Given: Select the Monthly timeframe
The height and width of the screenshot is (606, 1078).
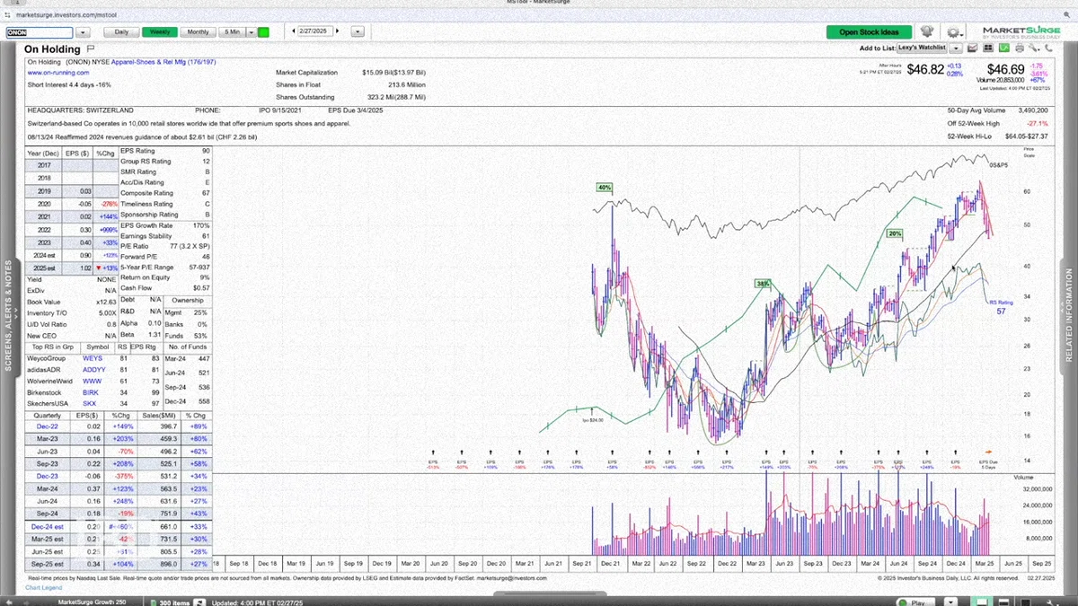Looking at the screenshot, I should 198,32.
